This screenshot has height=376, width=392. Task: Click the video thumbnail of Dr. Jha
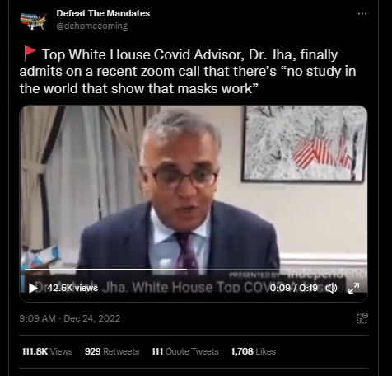click(x=194, y=187)
